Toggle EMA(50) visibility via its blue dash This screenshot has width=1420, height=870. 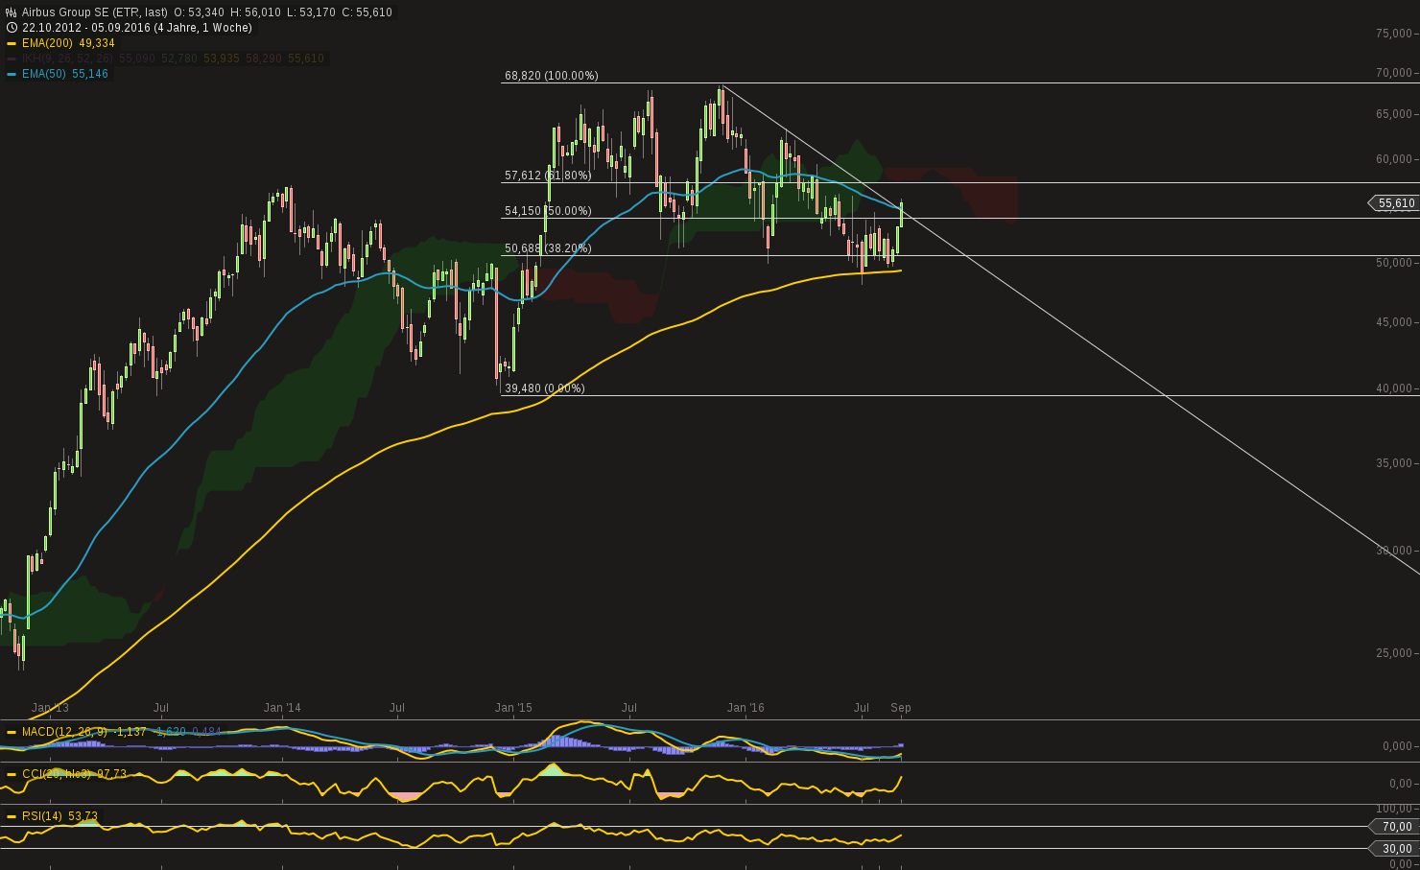click(x=11, y=73)
